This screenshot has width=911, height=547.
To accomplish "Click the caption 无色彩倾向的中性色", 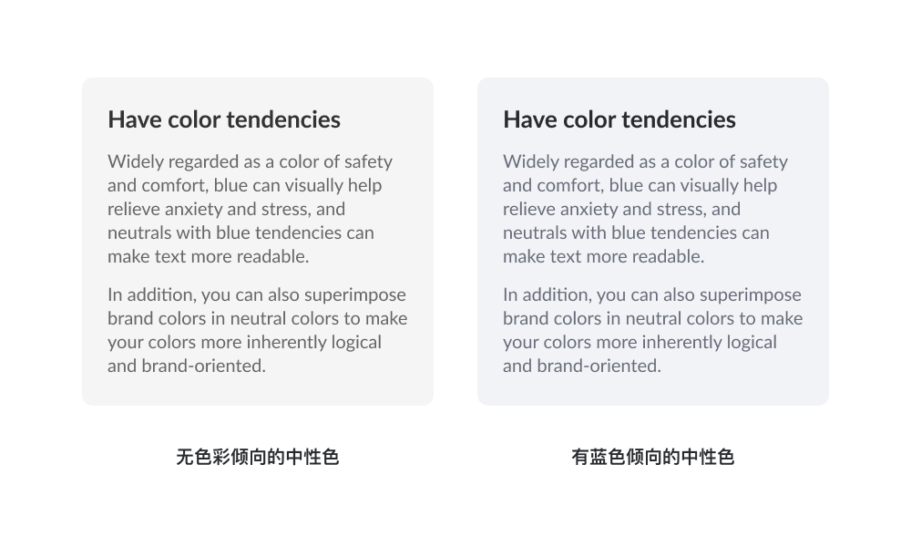I will (258, 457).
